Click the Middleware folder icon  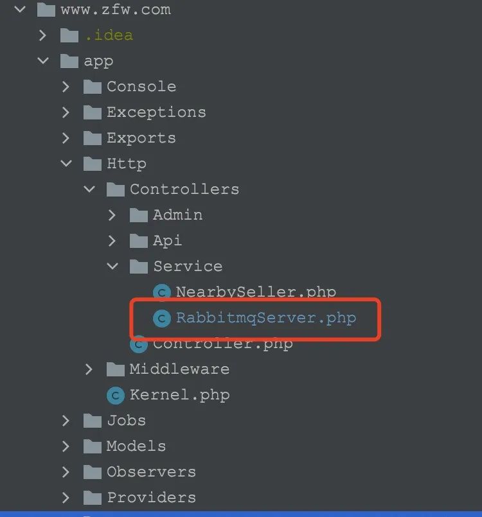click(x=116, y=369)
